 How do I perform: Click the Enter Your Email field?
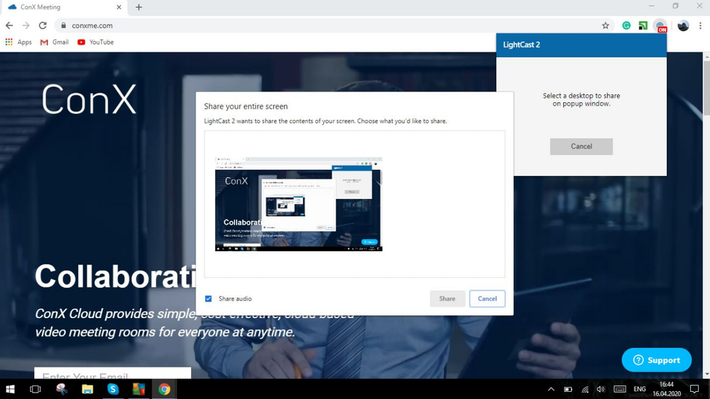pyautogui.click(x=112, y=373)
